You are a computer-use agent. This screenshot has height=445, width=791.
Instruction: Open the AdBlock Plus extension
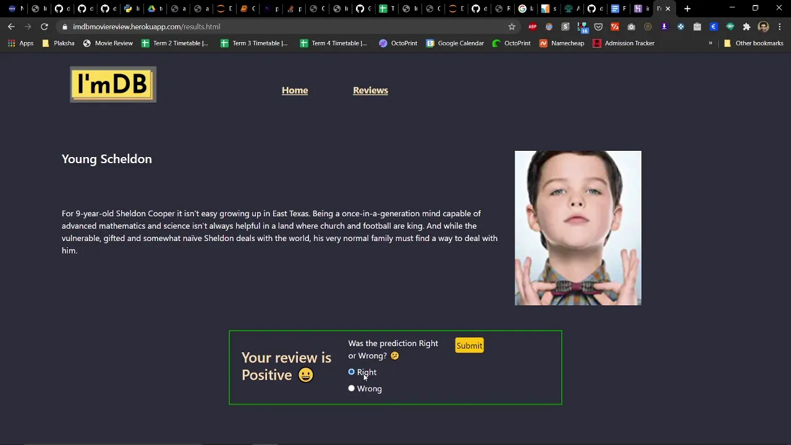click(532, 27)
